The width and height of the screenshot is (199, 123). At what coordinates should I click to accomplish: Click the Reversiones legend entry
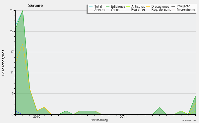coord(186,10)
